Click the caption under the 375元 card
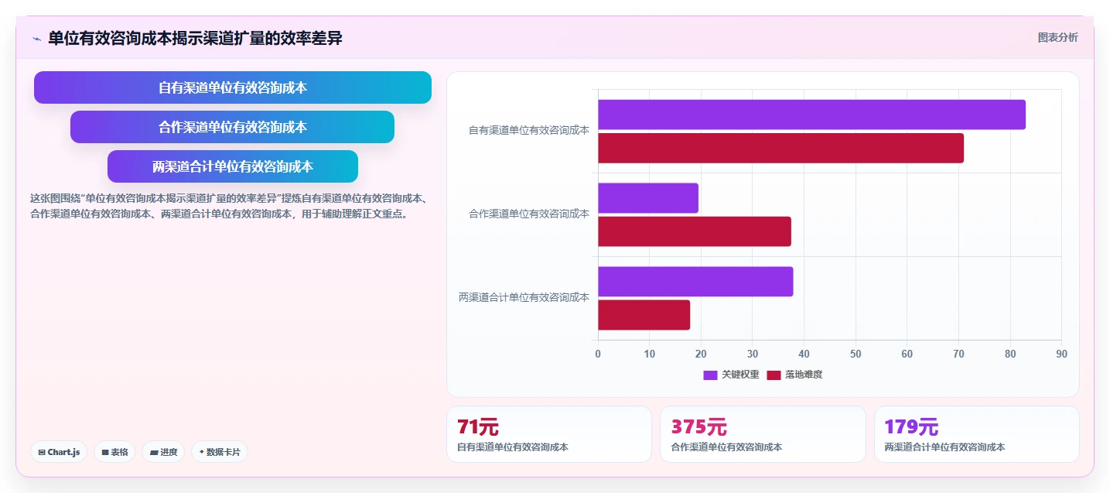The width and height of the screenshot is (1110, 493). (x=727, y=447)
